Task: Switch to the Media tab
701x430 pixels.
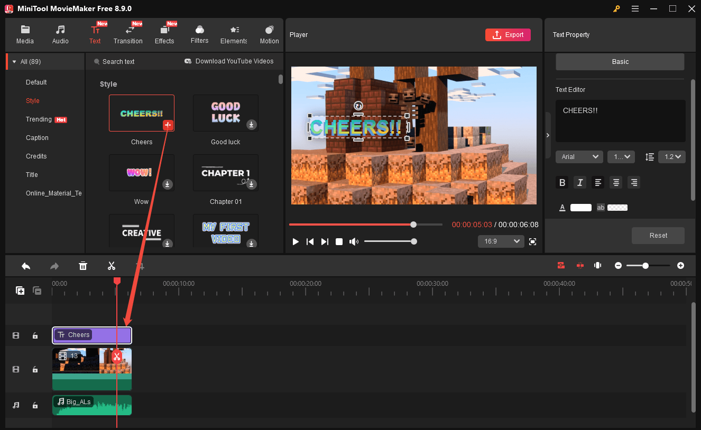Action: 25,35
